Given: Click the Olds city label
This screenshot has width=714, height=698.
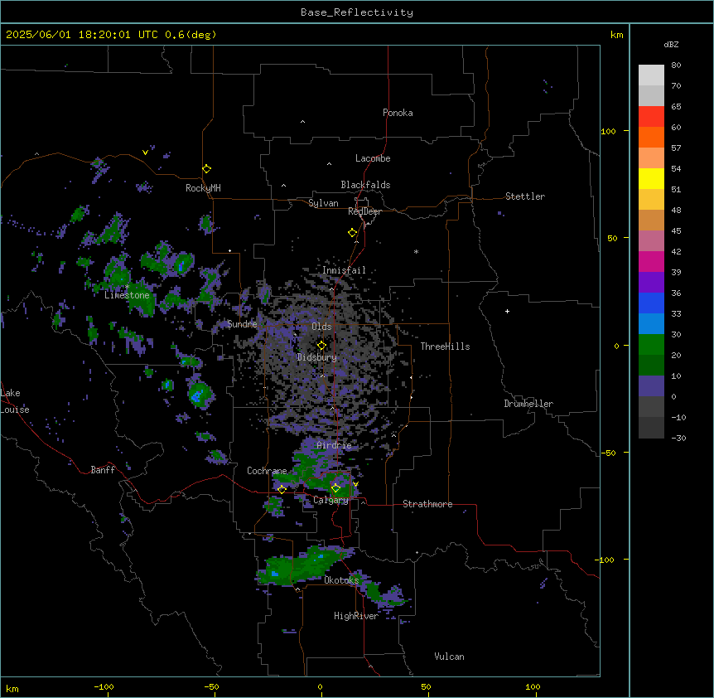Looking at the screenshot, I should pos(321,327).
